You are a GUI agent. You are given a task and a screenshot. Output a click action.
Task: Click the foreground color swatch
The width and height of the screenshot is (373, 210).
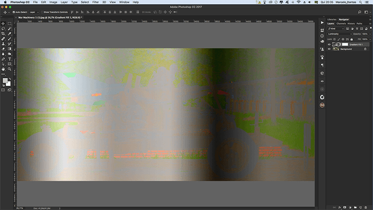click(x=5, y=81)
